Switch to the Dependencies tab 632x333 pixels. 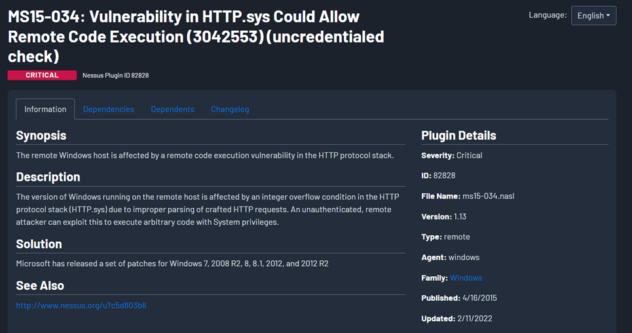109,109
